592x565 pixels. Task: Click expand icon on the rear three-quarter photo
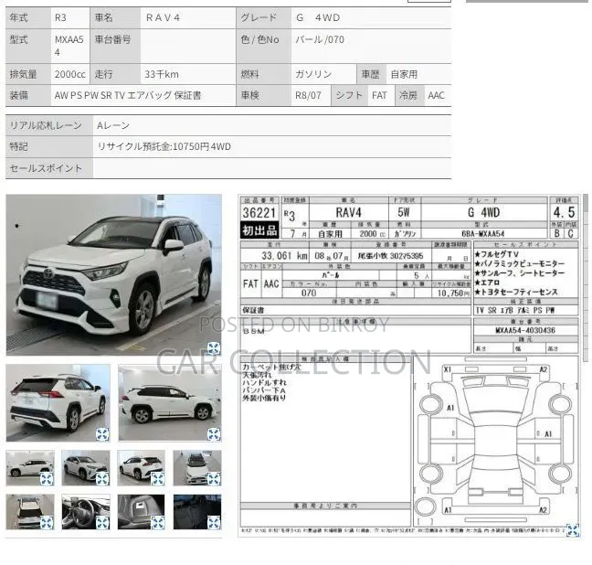[102, 434]
